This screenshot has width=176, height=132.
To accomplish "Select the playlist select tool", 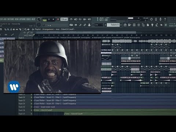I will coord(23,29).
